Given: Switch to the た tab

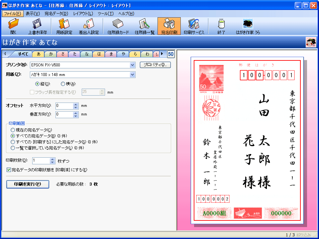Looking at the screenshot, I should click(x=75, y=54).
